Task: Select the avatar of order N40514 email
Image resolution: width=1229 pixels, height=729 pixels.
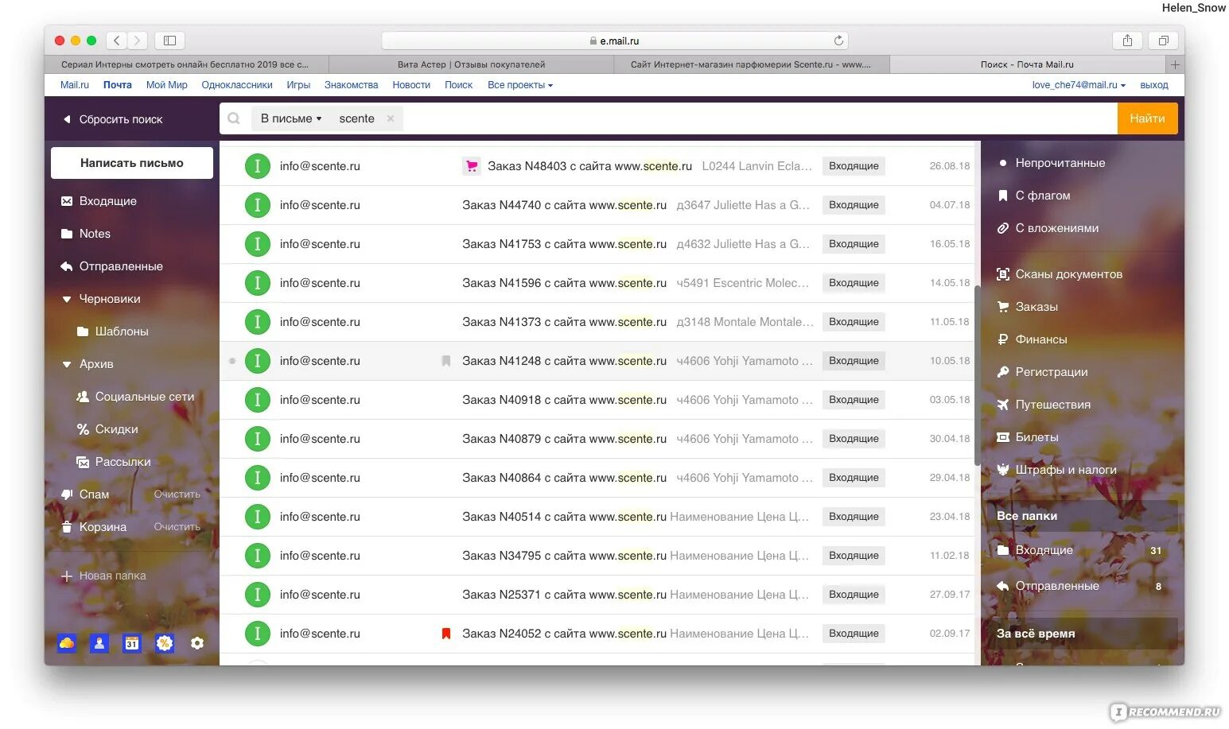Action: click(x=257, y=517)
